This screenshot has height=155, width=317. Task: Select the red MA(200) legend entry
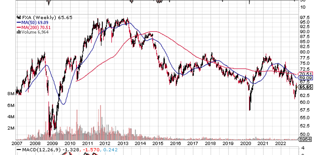34,27
